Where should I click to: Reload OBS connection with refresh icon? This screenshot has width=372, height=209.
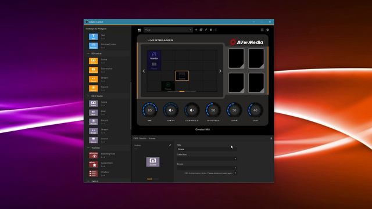[235, 173]
